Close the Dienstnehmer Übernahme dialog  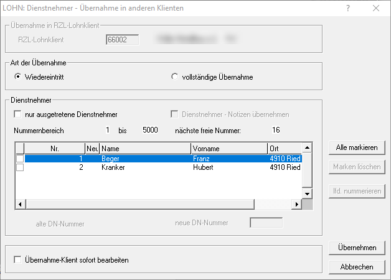[x=375, y=8]
